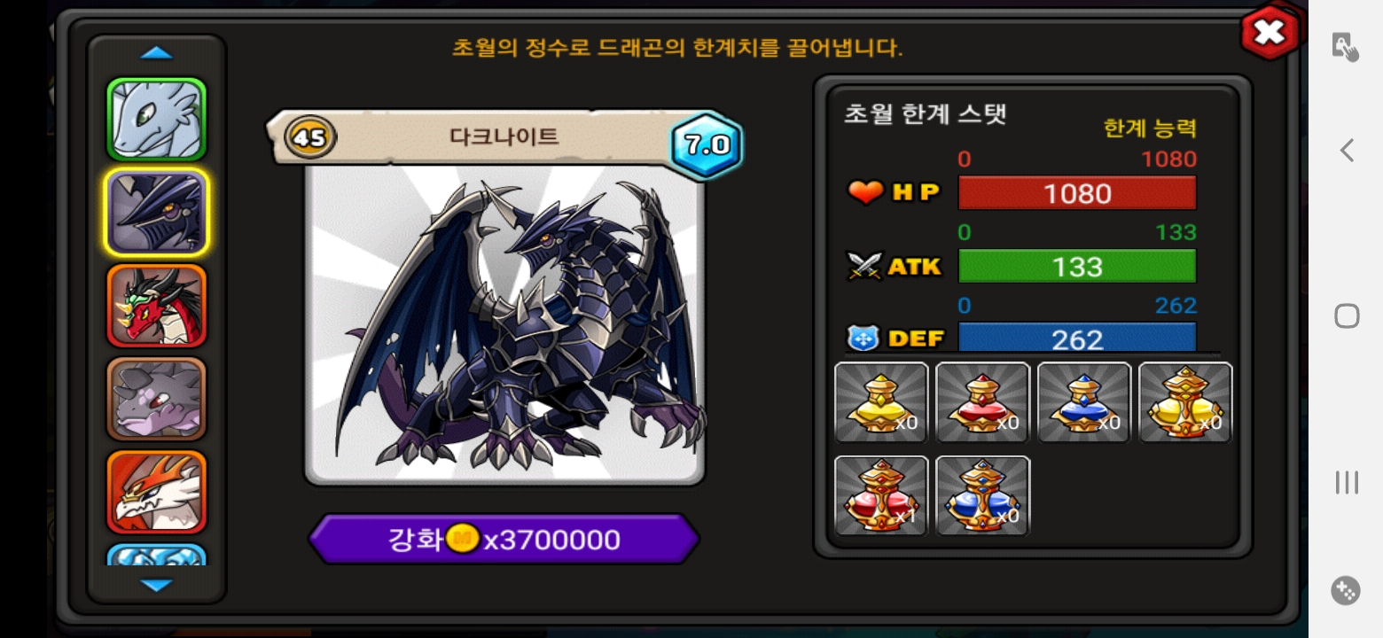Tap the purple 강화 upgrade button
Image resolution: width=1383 pixels, height=638 pixels.
pos(504,539)
